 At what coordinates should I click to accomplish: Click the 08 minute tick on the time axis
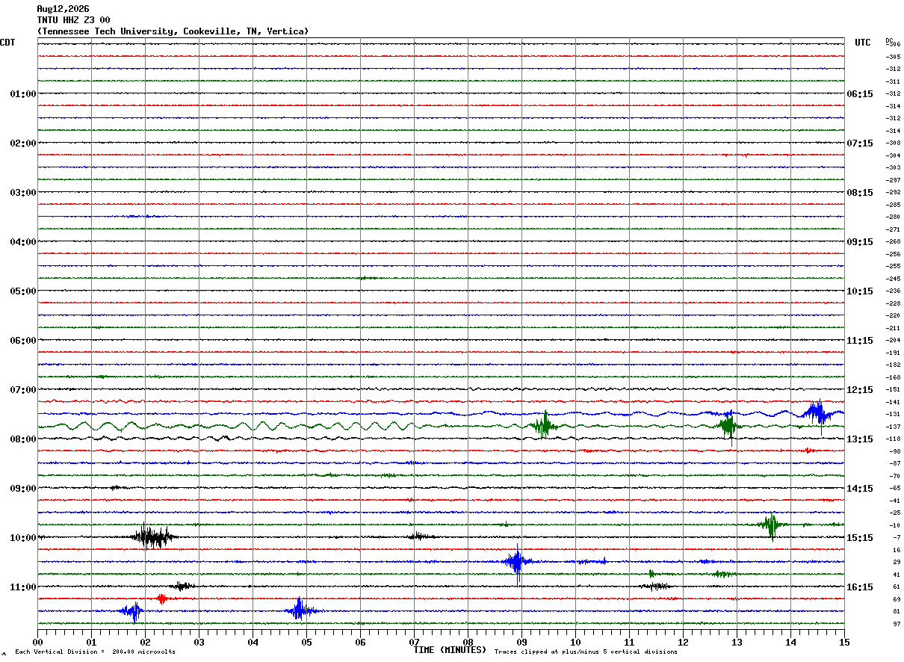click(468, 642)
